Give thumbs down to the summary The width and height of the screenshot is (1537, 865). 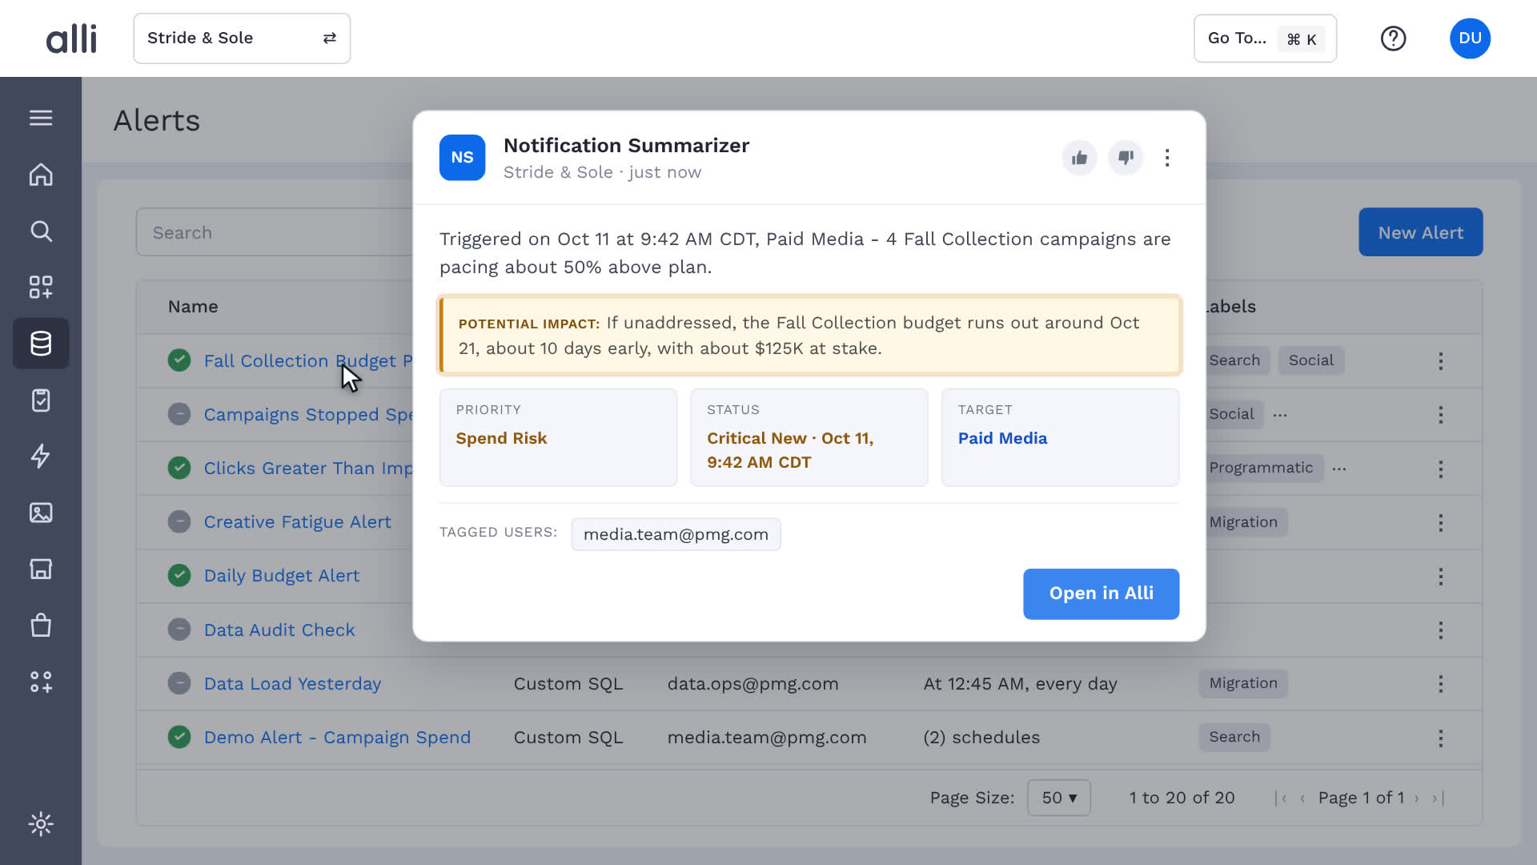[1126, 158]
